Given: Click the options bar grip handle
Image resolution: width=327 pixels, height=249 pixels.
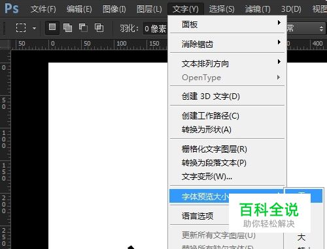Looking at the screenshot, I should pos(3,28).
